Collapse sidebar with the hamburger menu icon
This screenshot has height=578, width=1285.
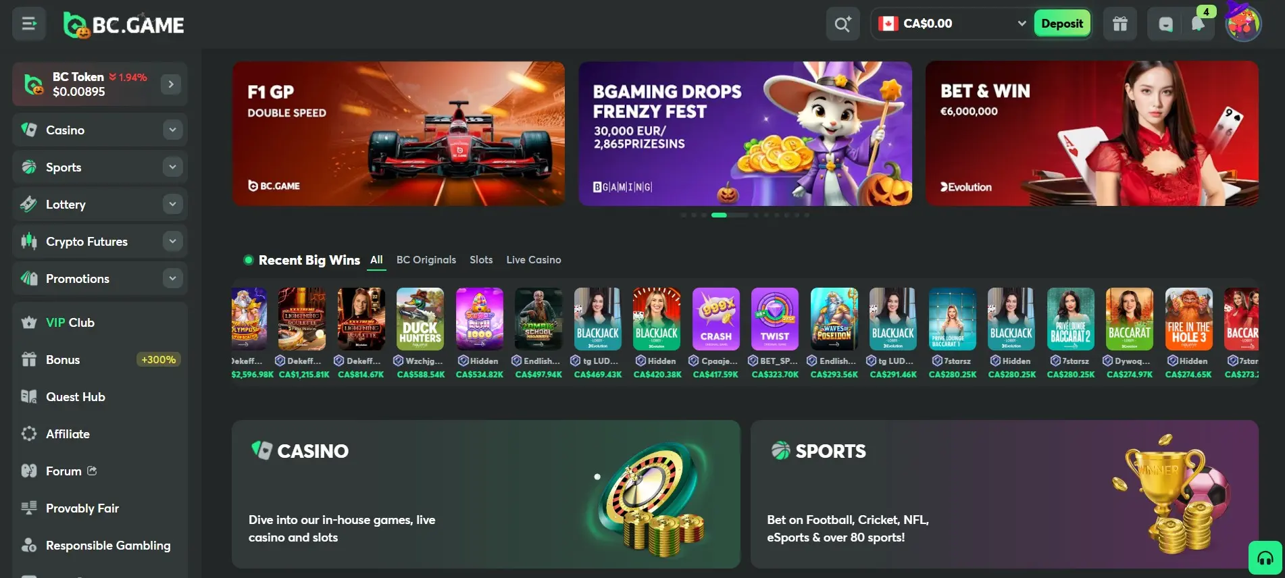click(x=29, y=24)
